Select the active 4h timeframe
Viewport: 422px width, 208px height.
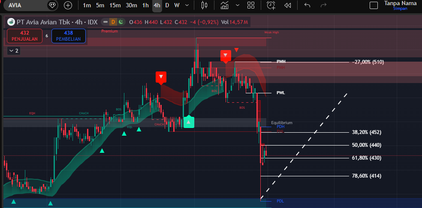coord(157,5)
